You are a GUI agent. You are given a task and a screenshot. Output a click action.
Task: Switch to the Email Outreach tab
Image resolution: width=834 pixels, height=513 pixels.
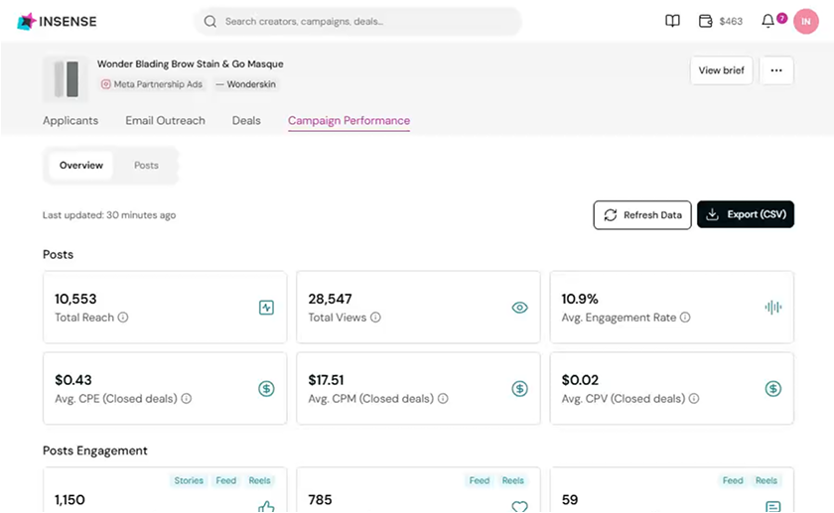click(x=165, y=121)
